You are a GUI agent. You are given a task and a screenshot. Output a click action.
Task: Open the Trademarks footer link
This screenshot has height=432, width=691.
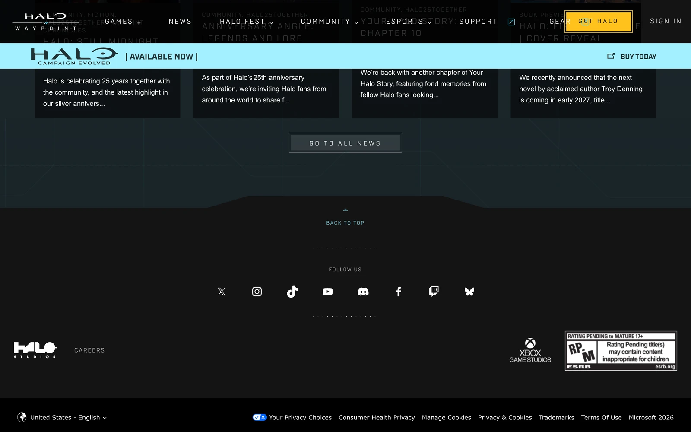(556, 417)
